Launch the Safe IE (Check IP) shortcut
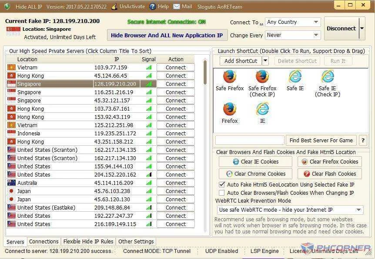The width and height of the screenshot is (375, 259). coord(328,76)
